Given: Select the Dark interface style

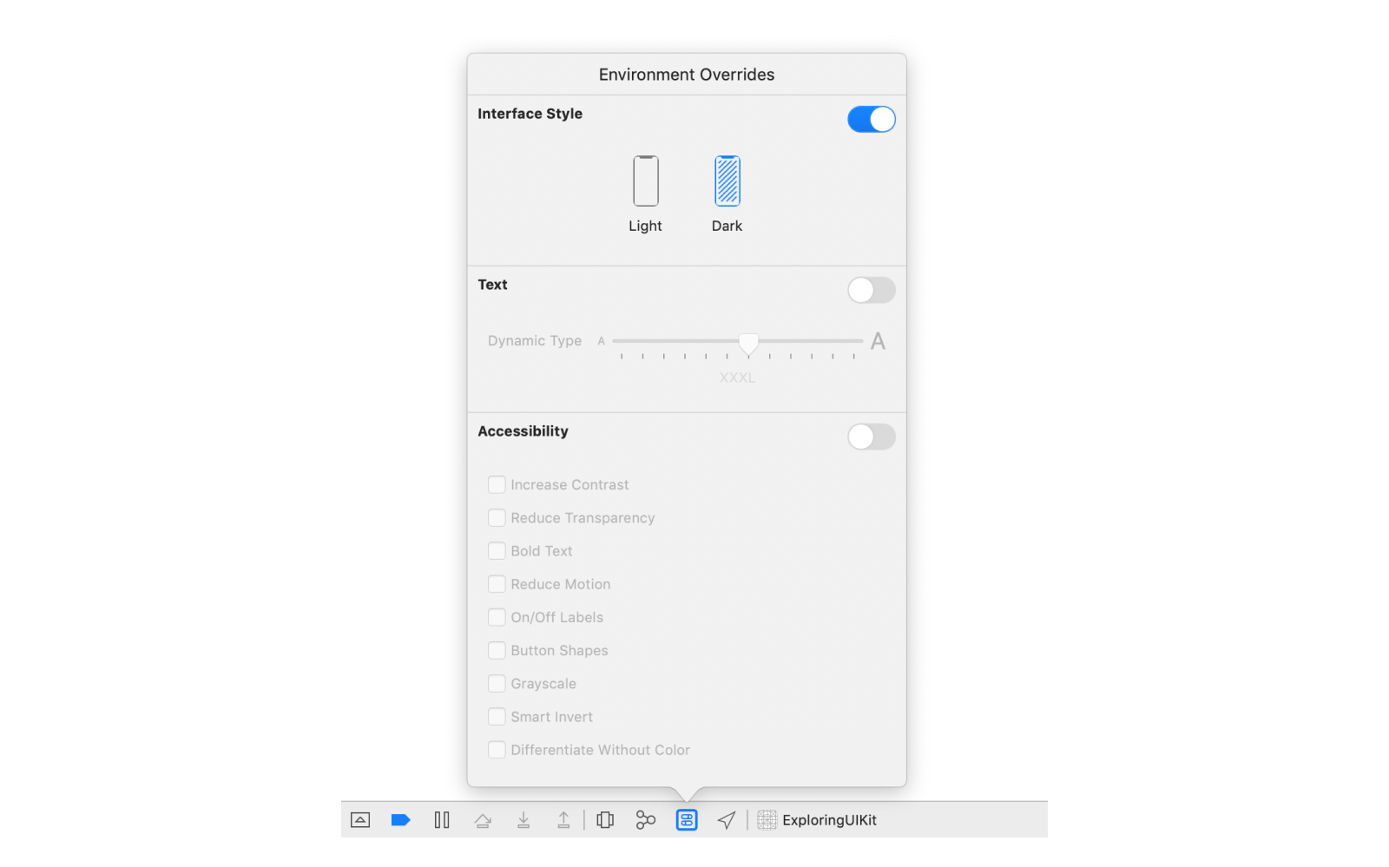Looking at the screenshot, I should (727, 181).
